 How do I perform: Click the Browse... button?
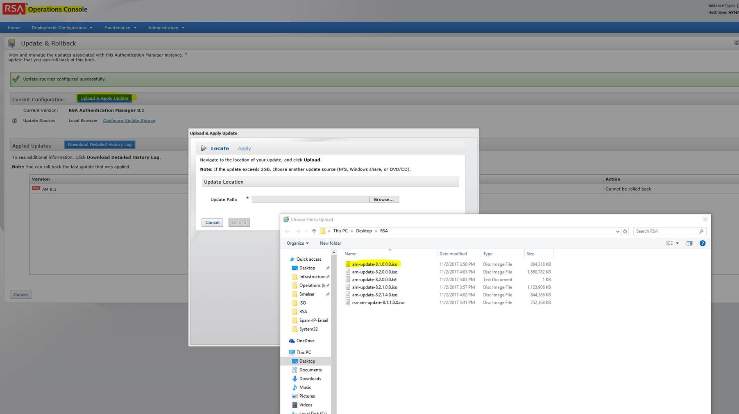tap(383, 200)
